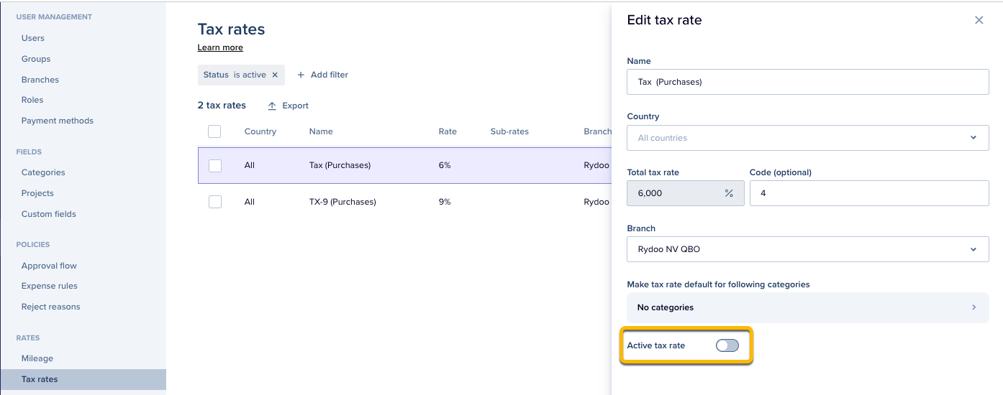1003x395 pixels.
Task: Remove the Status is active filter
Action: (275, 75)
